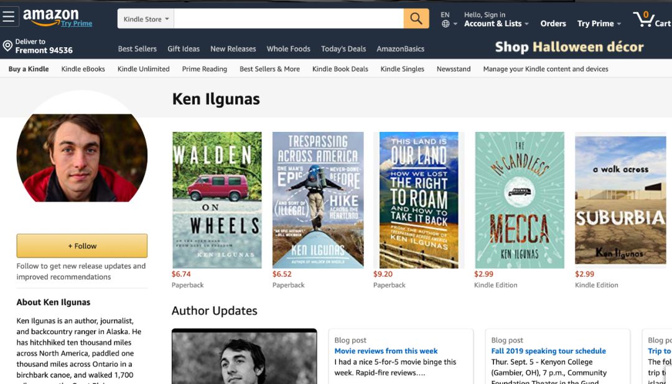Open 'Fall 2019 speaking tour schedule' link
Screen dimensions: 672x384
[x=548, y=351]
